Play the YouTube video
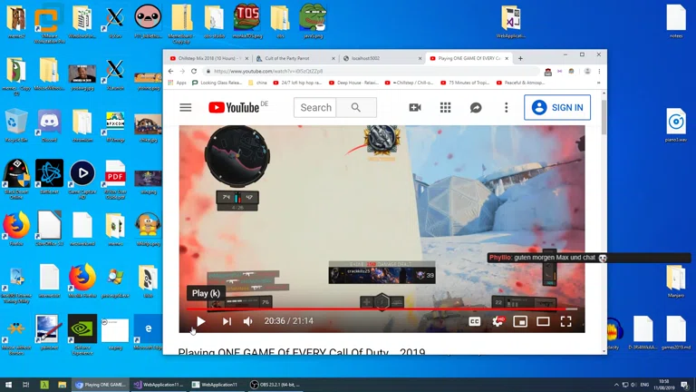 [x=201, y=321]
